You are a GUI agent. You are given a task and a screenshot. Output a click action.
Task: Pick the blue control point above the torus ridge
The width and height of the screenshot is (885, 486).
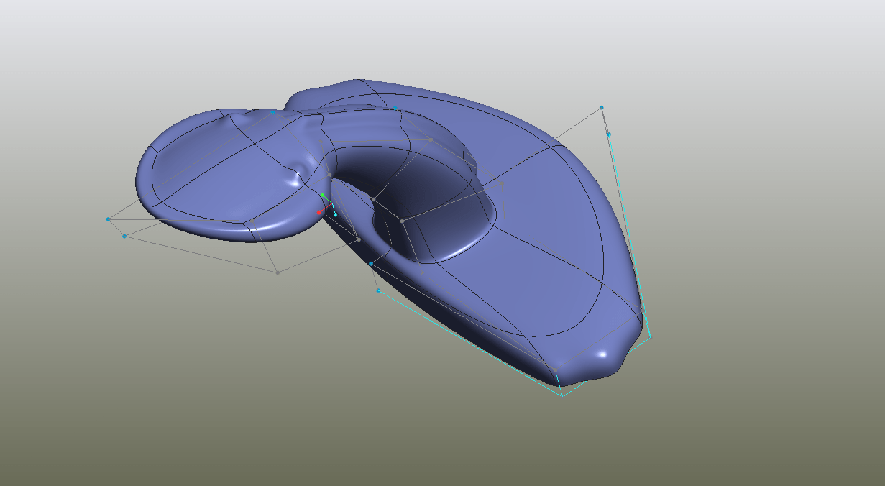coord(395,109)
